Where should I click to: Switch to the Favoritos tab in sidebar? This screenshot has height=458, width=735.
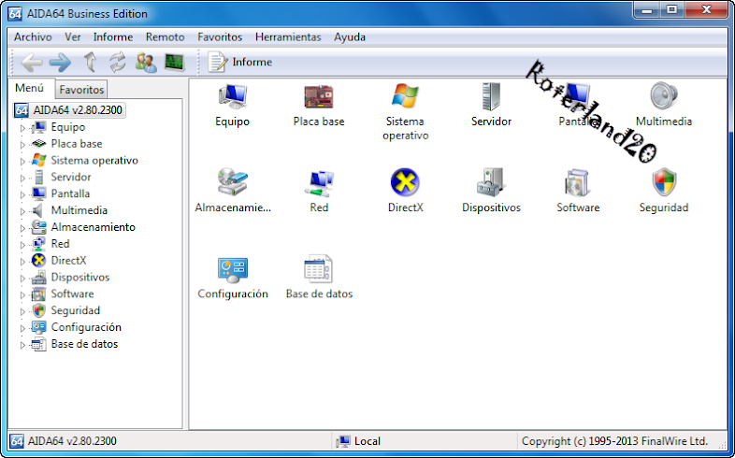[81, 89]
